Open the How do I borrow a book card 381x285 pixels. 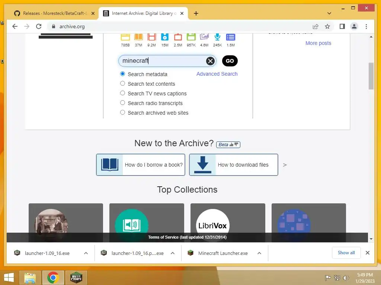(x=140, y=165)
